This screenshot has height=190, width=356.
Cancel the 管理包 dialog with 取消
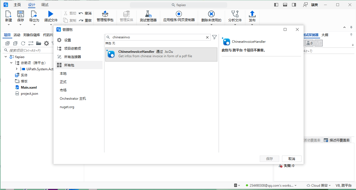pos(292,159)
